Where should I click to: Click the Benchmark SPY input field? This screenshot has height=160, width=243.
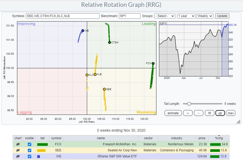pos(129,16)
